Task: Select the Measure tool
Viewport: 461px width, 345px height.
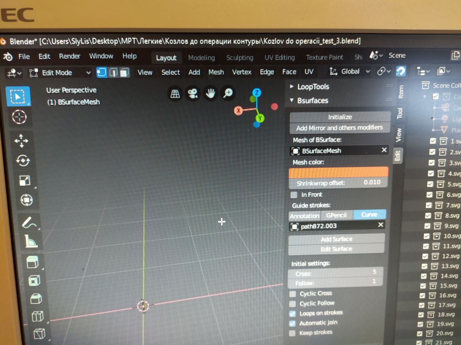Action: (x=31, y=241)
